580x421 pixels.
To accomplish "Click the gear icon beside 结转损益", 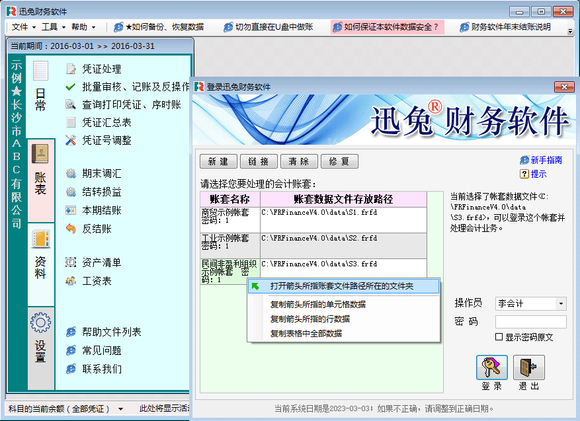I will tap(71, 192).
